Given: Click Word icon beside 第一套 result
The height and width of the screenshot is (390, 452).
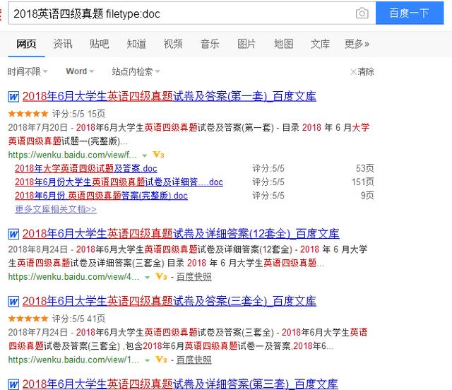Looking at the screenshot, I should click(x=13, y=97).
